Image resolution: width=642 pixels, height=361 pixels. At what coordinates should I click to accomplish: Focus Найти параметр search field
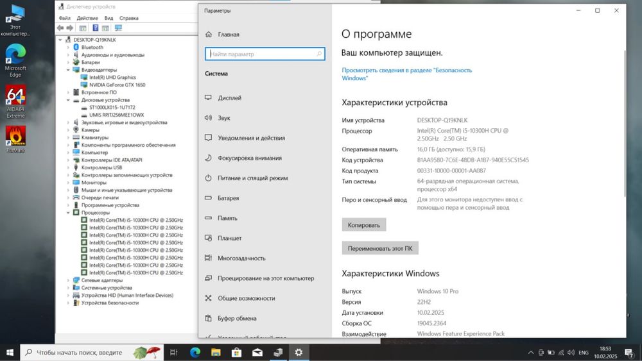tap(265, 54)
